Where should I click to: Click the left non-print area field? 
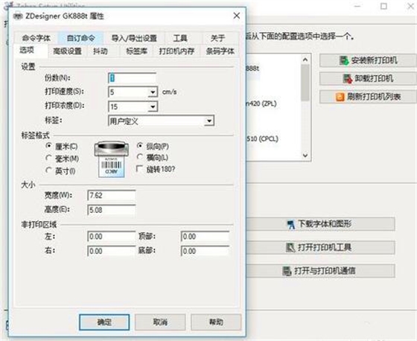tap(112, 236)
